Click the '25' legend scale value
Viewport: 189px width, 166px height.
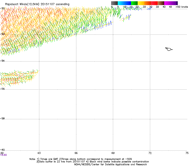click(144, 7)
